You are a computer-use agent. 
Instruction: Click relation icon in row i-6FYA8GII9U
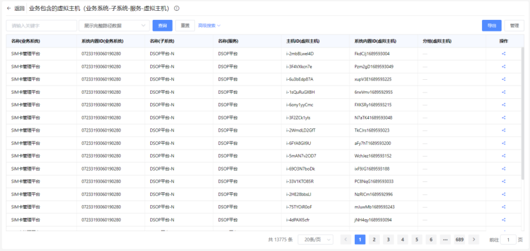(504, 143)
